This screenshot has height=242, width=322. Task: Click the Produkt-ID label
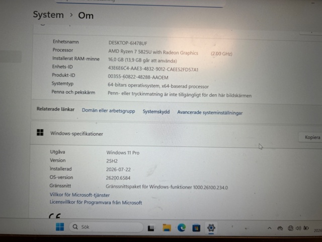click(x=63, y=75)
